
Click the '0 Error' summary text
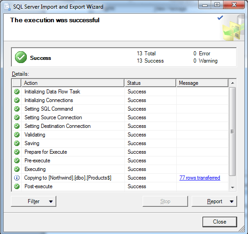tap(202, 54)
